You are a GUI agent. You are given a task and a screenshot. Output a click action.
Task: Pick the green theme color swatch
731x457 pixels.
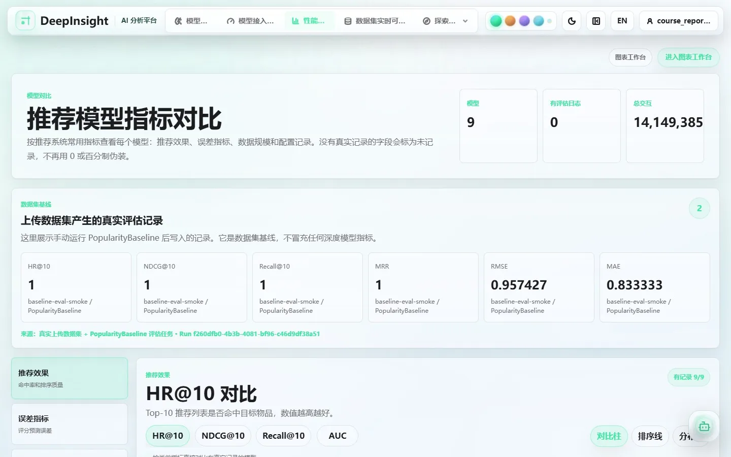tap(496, 21)
